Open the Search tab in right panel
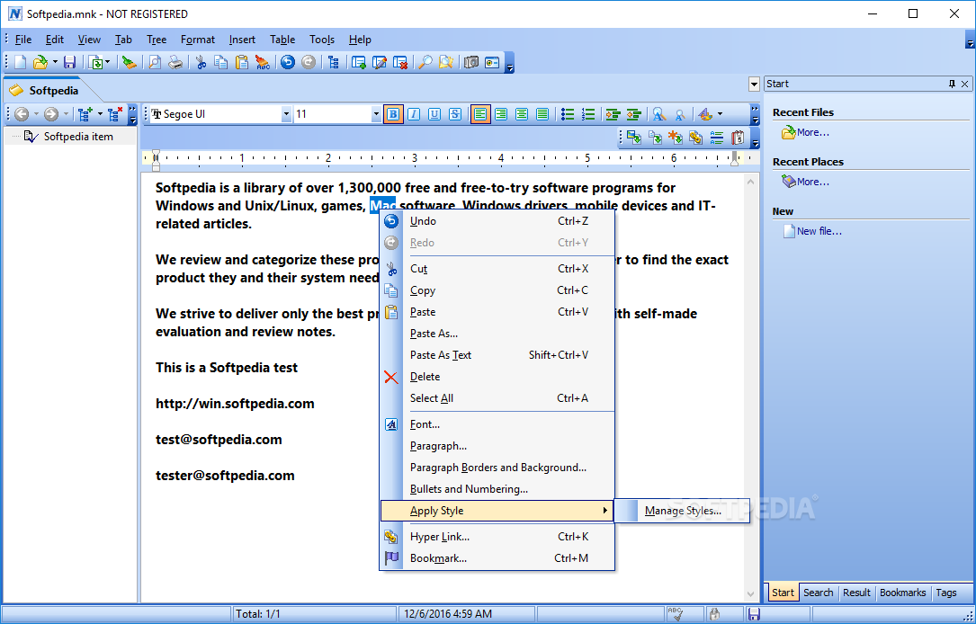The height and width of the screenshot is (624, 976). pos(818,593)
